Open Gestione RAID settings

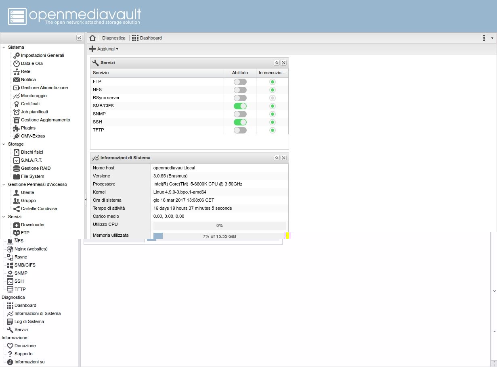coord(36,168)
